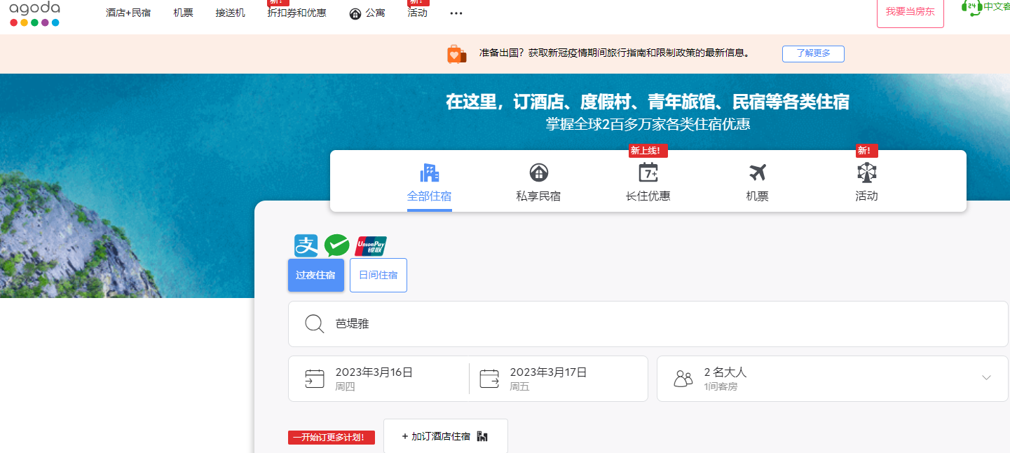Click the suitcase icon in the travel banner
1010x453 pixels.
457,54
